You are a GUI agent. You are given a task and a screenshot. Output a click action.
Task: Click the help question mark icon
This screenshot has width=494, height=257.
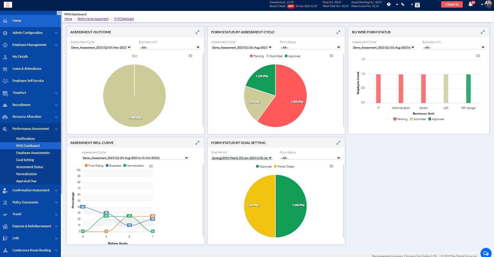389,4
